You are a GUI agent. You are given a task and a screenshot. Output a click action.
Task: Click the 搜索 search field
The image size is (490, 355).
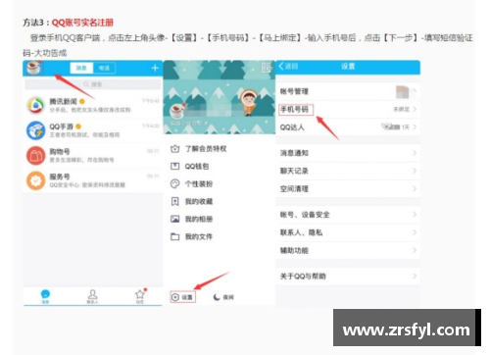point(93,84)
